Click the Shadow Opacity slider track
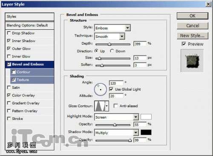This screenshot has width=213, height=156. [113, 140]
